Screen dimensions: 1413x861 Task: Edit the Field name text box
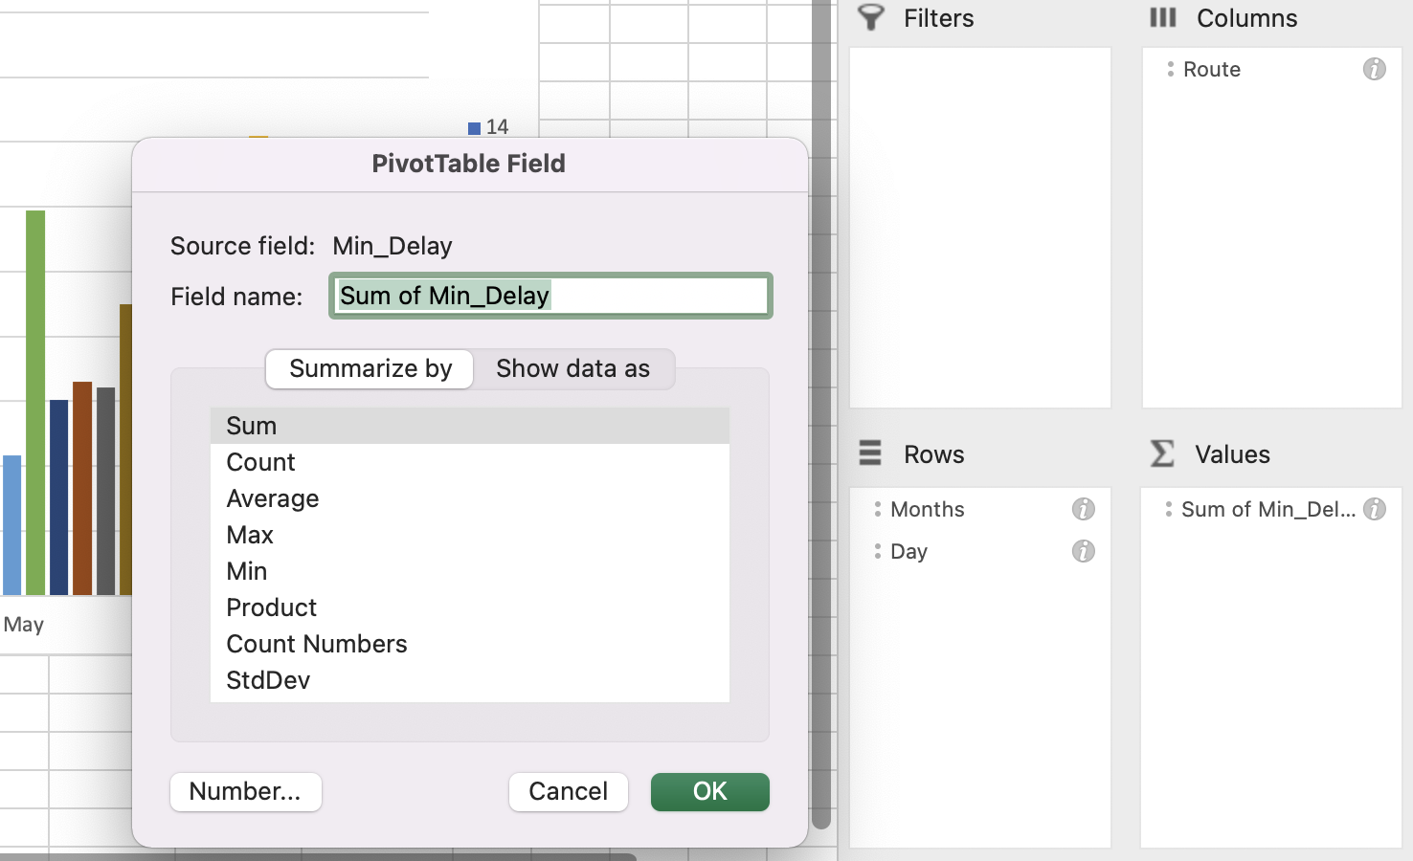pos(550,296)
